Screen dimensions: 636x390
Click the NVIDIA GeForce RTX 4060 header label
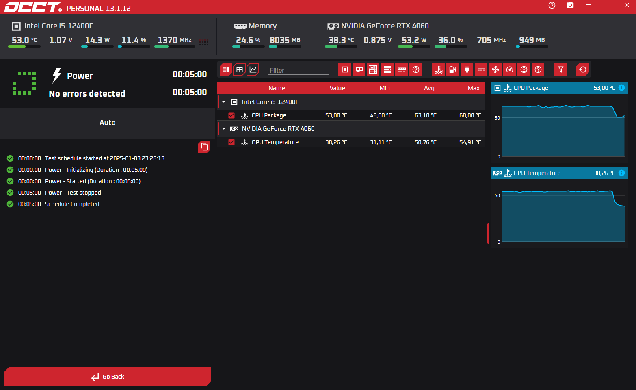point(385,26)
